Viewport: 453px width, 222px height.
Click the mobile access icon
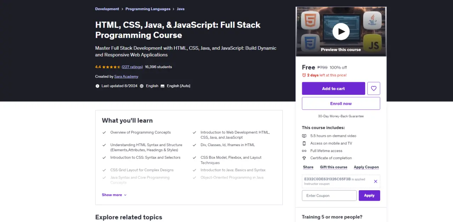(304, 143)
